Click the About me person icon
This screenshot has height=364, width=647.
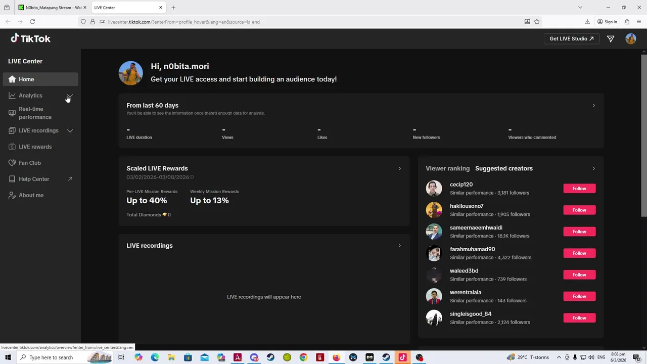point(12,195)
